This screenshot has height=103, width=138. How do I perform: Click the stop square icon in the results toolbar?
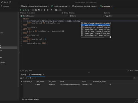click(24, 78)
